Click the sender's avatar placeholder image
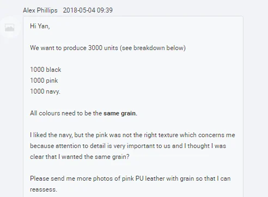 click(10, 28)
